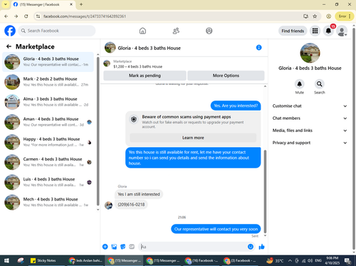This screenshot has height=266, width=356.
Task: Open Windows Start menu
Action: [6, 260]
